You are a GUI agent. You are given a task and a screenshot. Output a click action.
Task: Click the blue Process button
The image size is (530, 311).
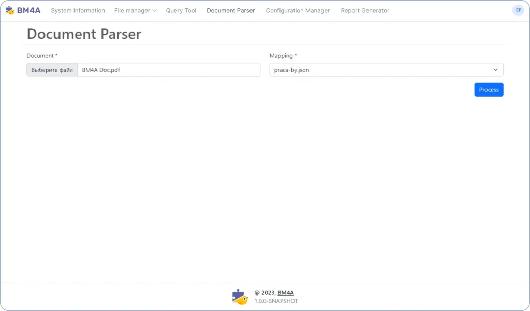tap(489, 90)
